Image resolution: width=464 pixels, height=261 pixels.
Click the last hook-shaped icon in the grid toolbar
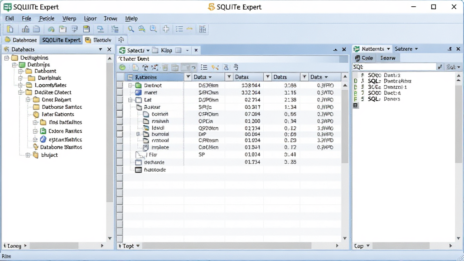[236, 68]
